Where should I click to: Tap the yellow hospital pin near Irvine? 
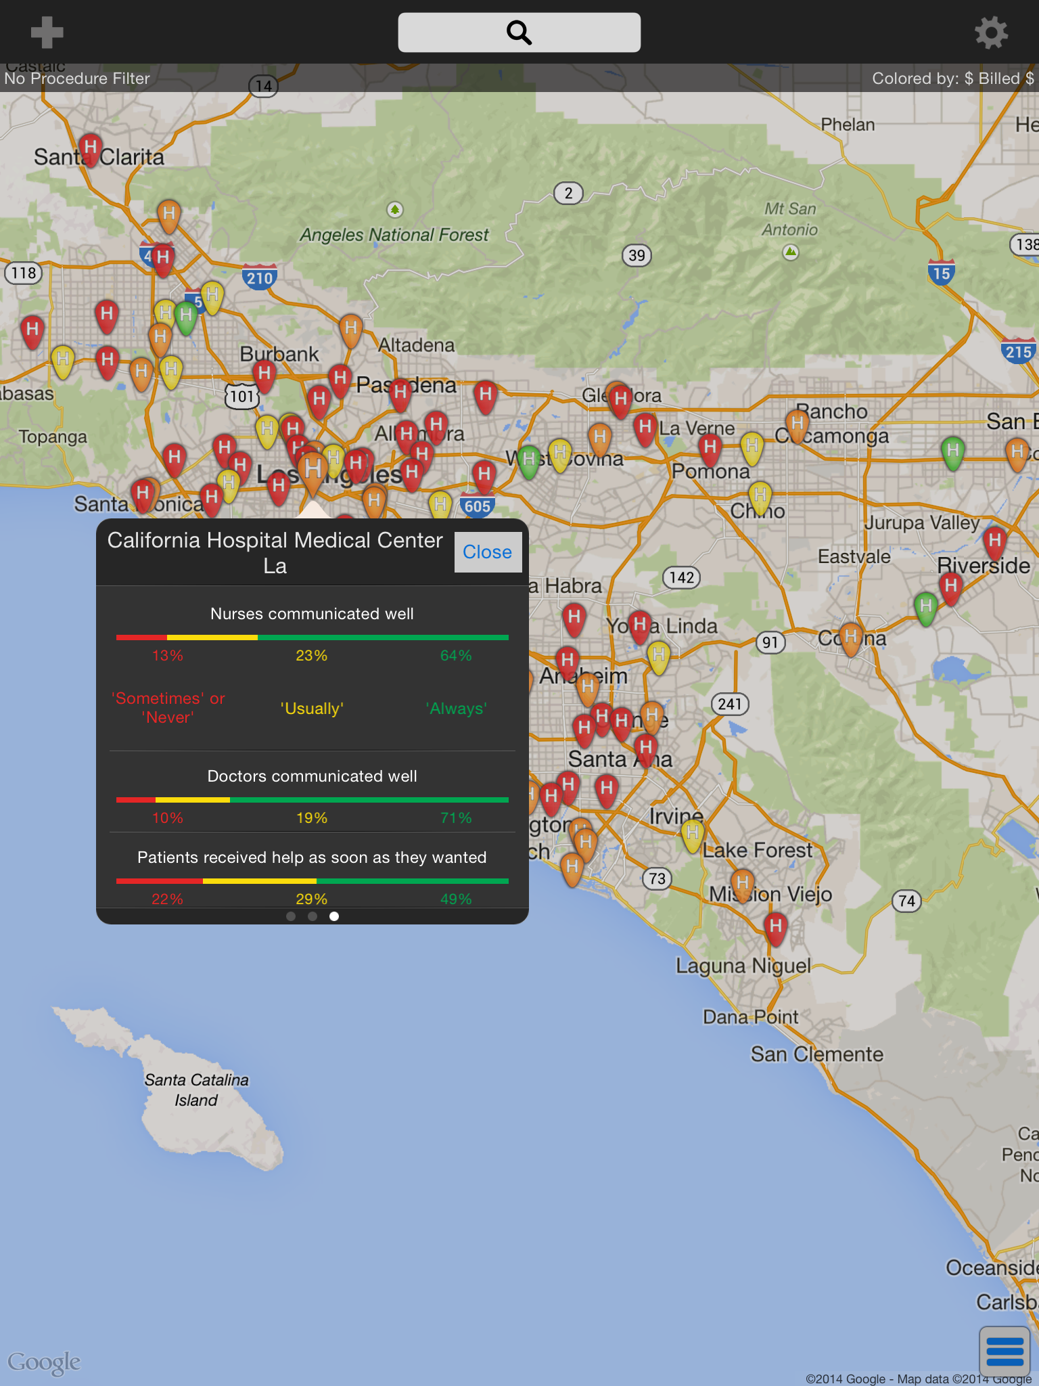coord(693,834)
